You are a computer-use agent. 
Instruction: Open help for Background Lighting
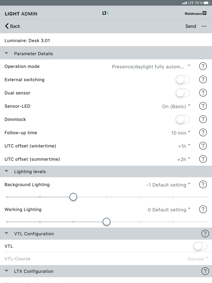click(x=203, y=185)
